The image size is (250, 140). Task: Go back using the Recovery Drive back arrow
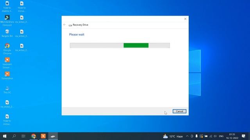click(64, 24)
